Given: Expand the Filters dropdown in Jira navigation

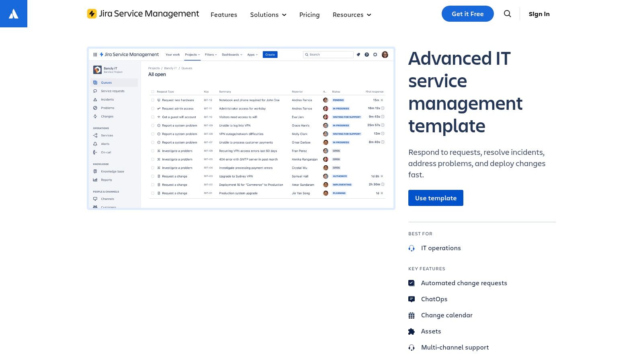Looking at the screenshot, I should (x=210, y=54).
